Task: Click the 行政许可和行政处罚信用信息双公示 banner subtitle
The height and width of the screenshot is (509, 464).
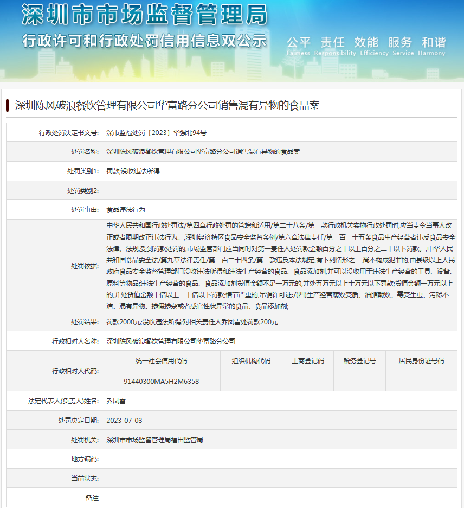Action: [144, 41]
